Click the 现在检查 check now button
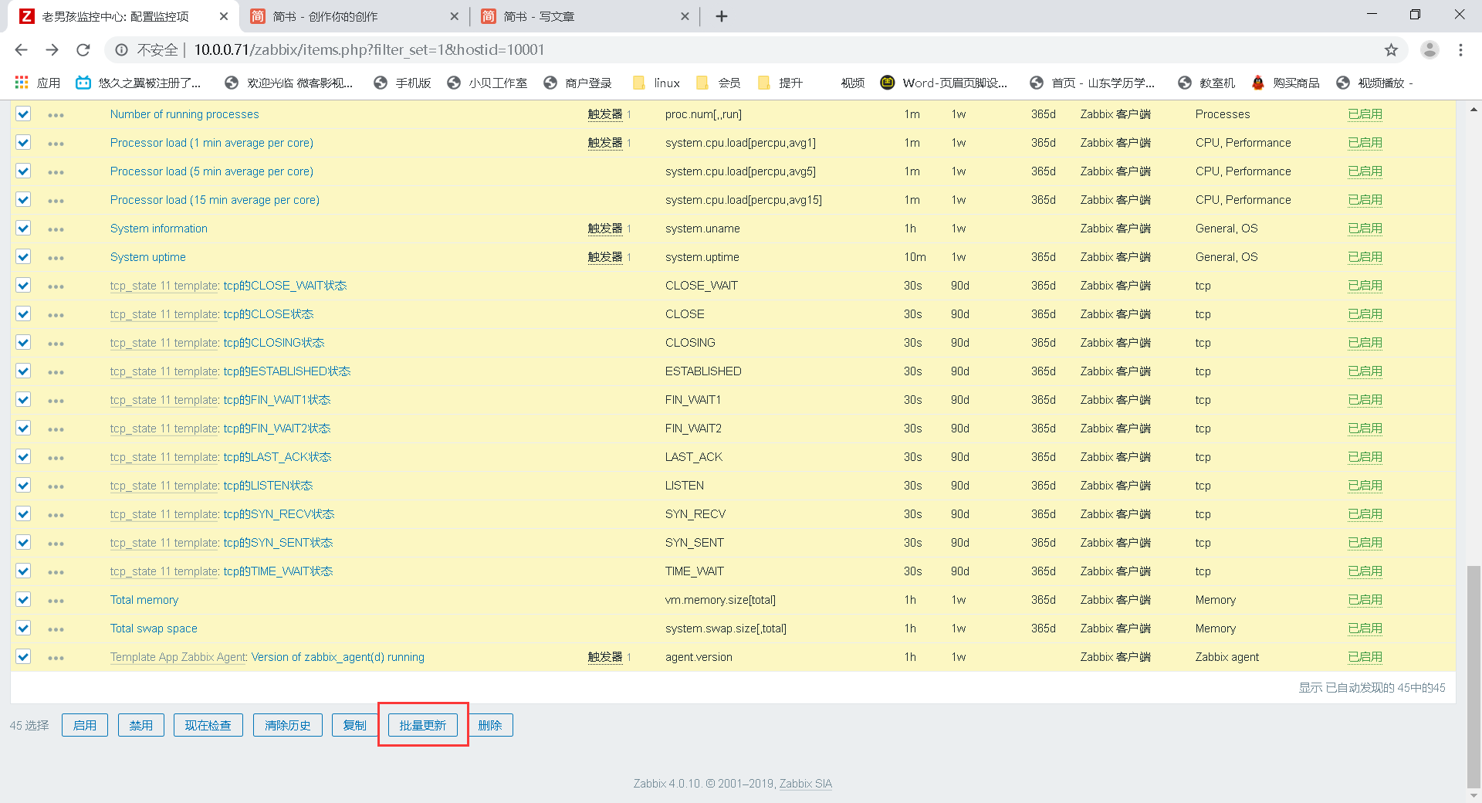Viewport: 1482px width, 803px height. tap(208, 725)
